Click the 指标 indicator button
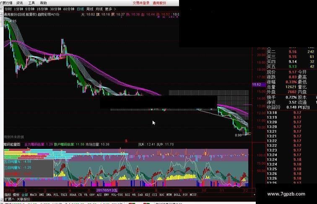Screen dimensions: 317x204 [8, 195]
